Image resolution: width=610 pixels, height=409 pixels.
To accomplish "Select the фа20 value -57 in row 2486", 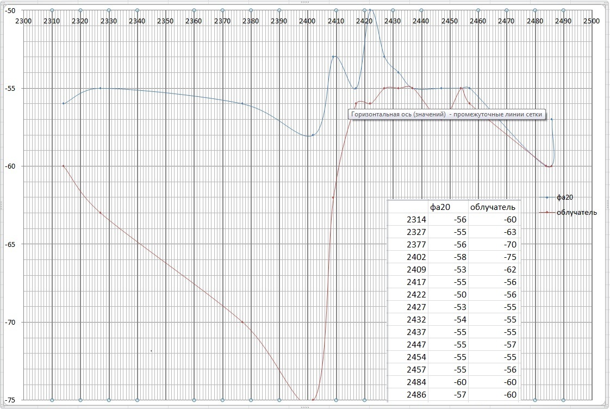I will (x=460, y=394).
